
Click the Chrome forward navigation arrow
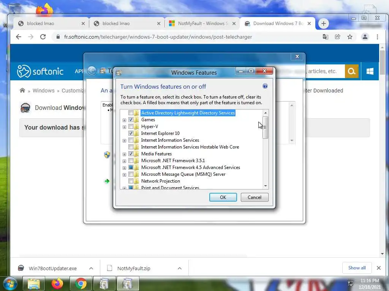point(31,37)
